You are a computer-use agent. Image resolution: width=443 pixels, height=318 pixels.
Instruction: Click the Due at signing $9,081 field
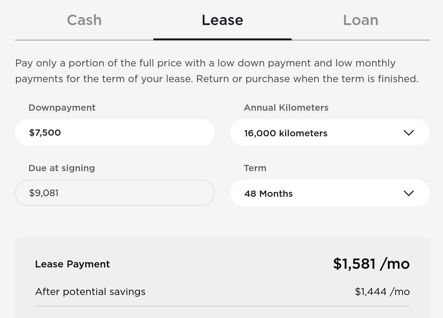coord(115,193)
